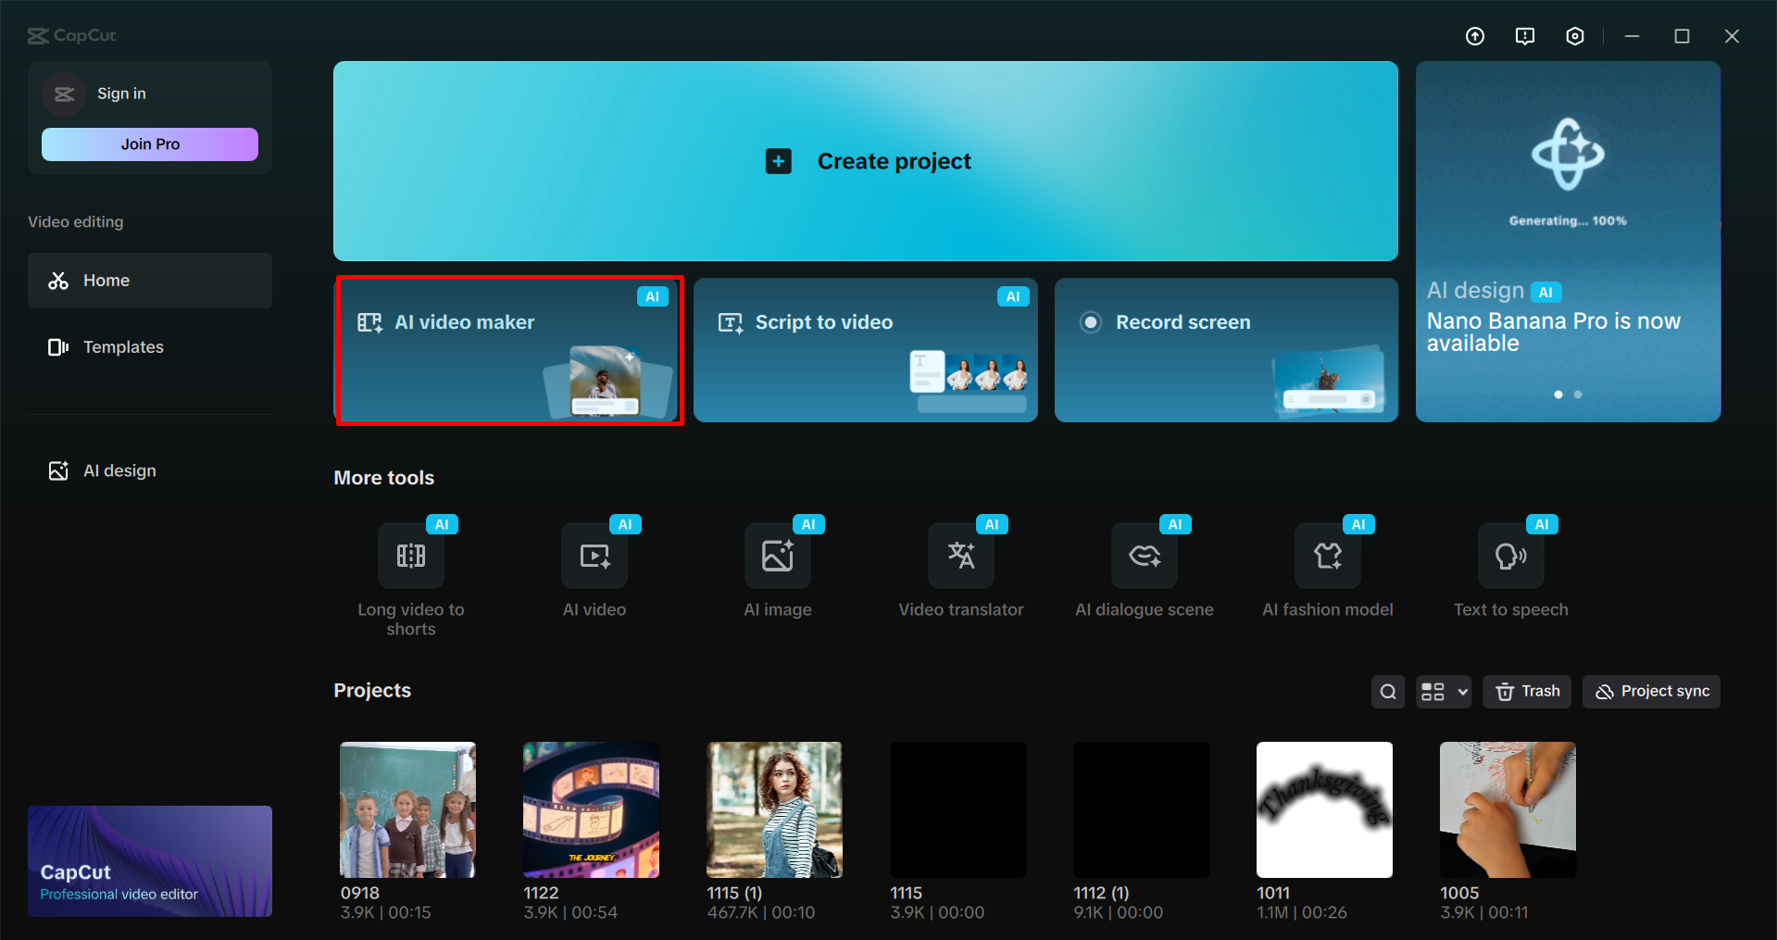Open the black project 1115 thumbnail

point(957,809)
